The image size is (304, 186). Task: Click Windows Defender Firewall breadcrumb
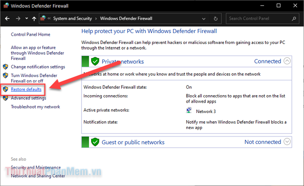[126, 18]
